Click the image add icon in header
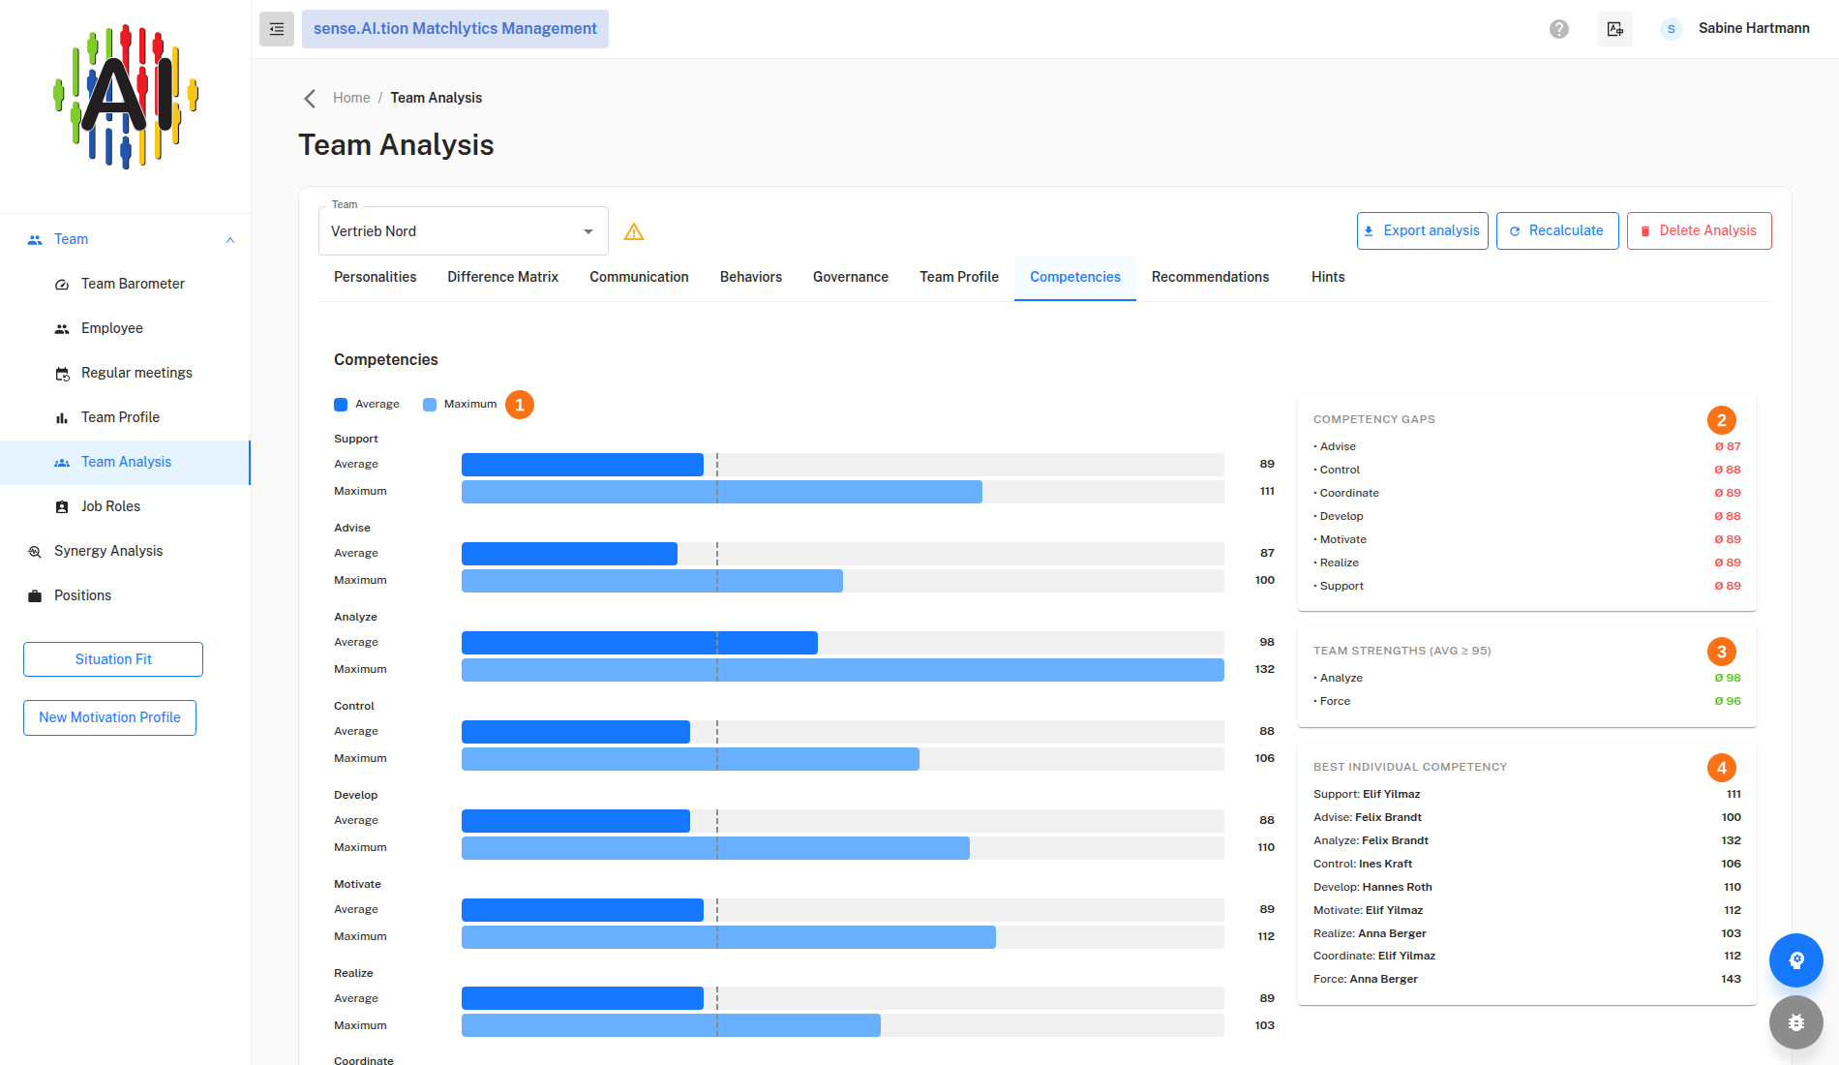This screenshot has height=1065, width=1839. pyautogui.click(x=1615, y=29)
